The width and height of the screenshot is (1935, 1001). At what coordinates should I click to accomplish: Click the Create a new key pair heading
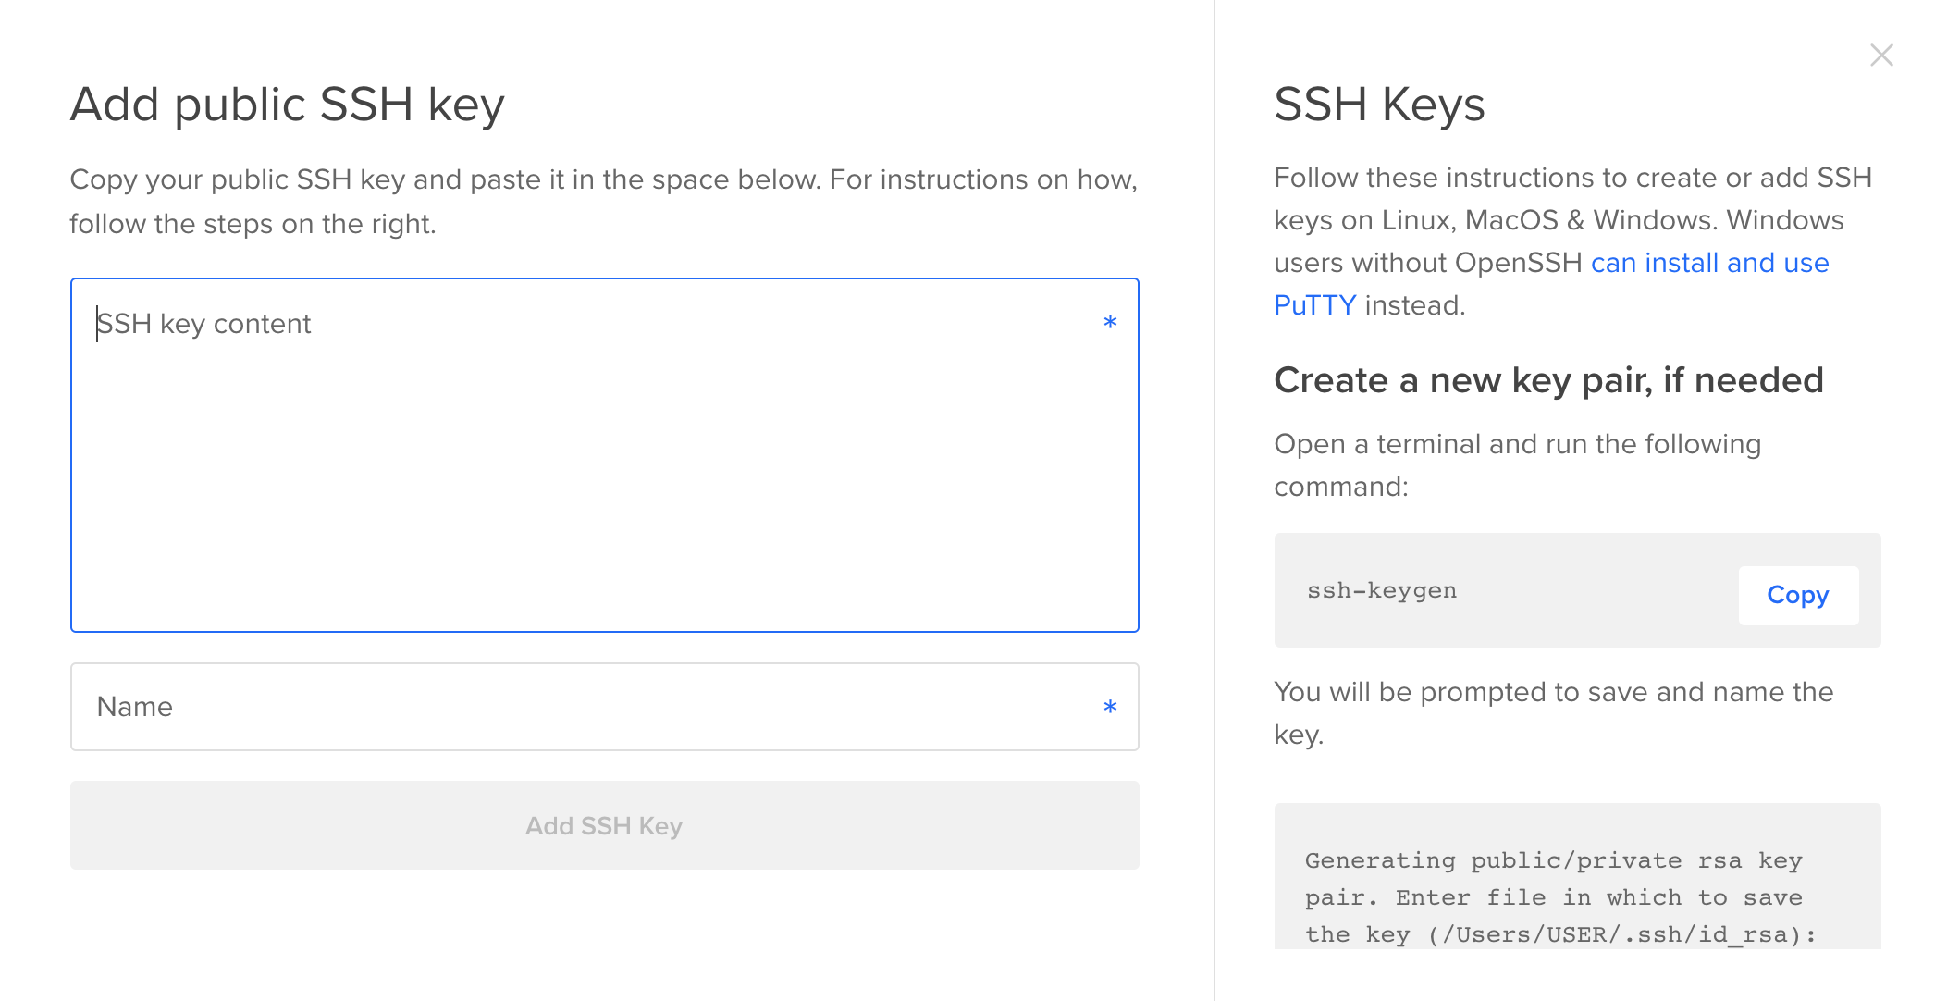tap(1548, 379)
